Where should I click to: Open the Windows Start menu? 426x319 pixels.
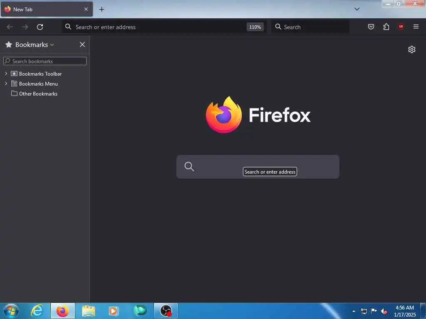[x=11, y=311]
